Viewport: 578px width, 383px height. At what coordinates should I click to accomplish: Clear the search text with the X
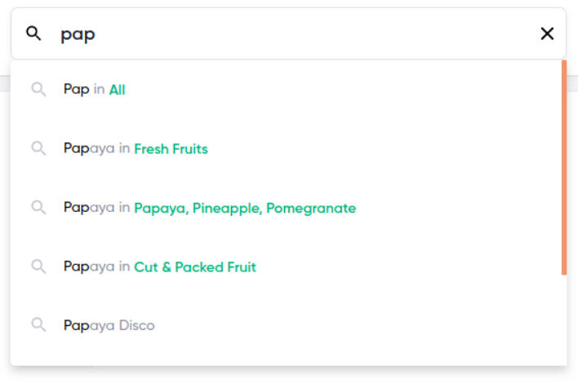547,33
